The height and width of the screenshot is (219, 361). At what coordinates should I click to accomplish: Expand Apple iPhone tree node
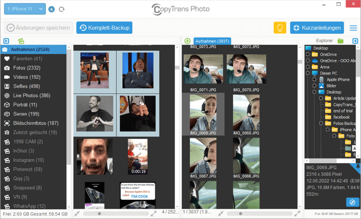pos(314,79)
